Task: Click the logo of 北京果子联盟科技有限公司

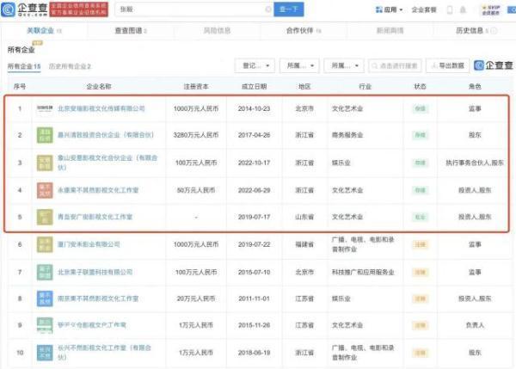Action: [45, 272]
